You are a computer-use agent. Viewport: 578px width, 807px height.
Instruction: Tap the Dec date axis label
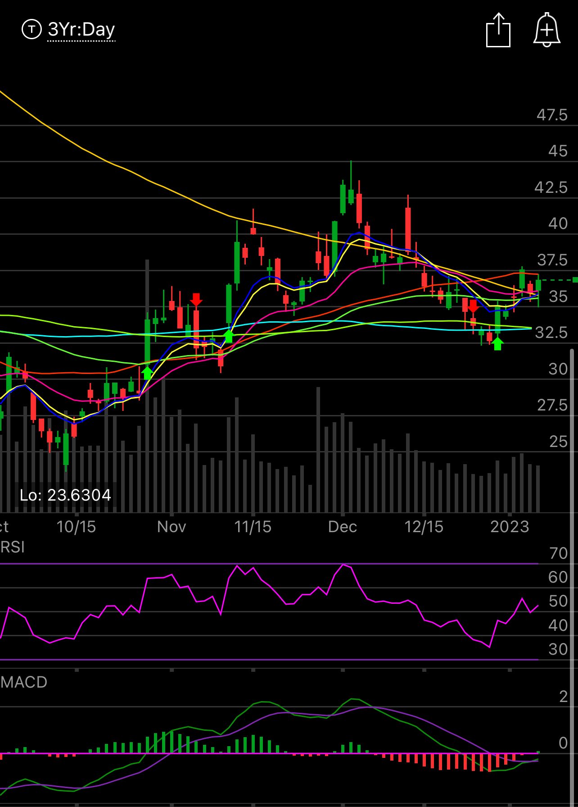click(x=343, y=527)
